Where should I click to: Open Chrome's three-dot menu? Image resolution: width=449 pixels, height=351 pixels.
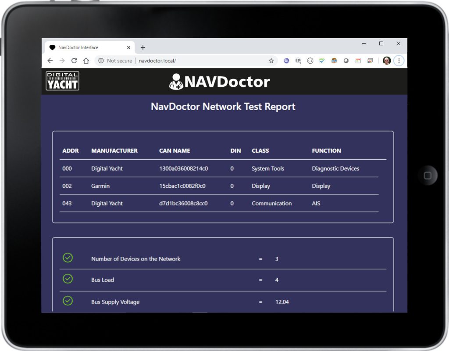point(399,61)
